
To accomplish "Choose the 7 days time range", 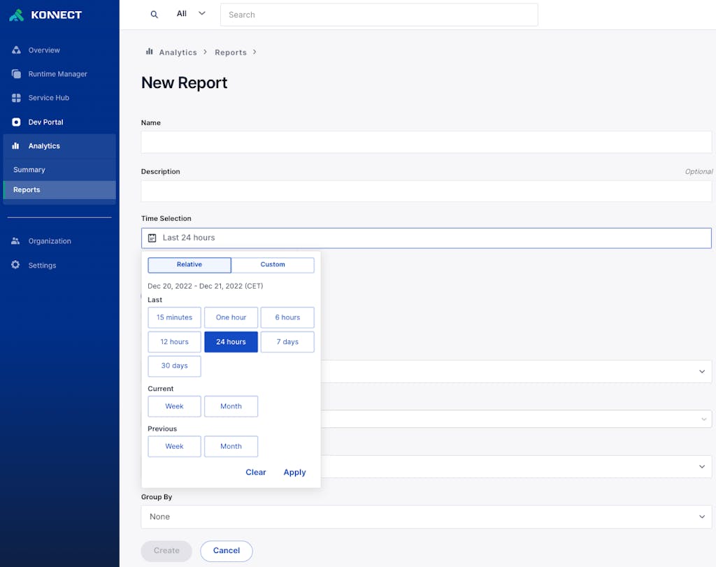I will point(287,342).
